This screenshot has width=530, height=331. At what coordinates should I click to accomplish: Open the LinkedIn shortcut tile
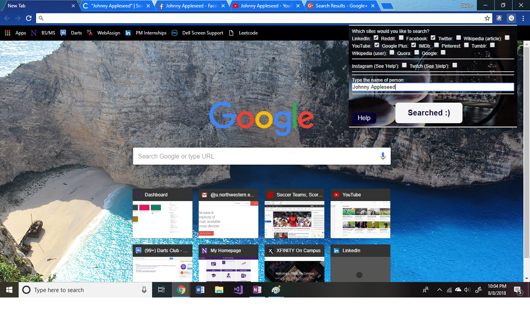[x=360, y=263]
